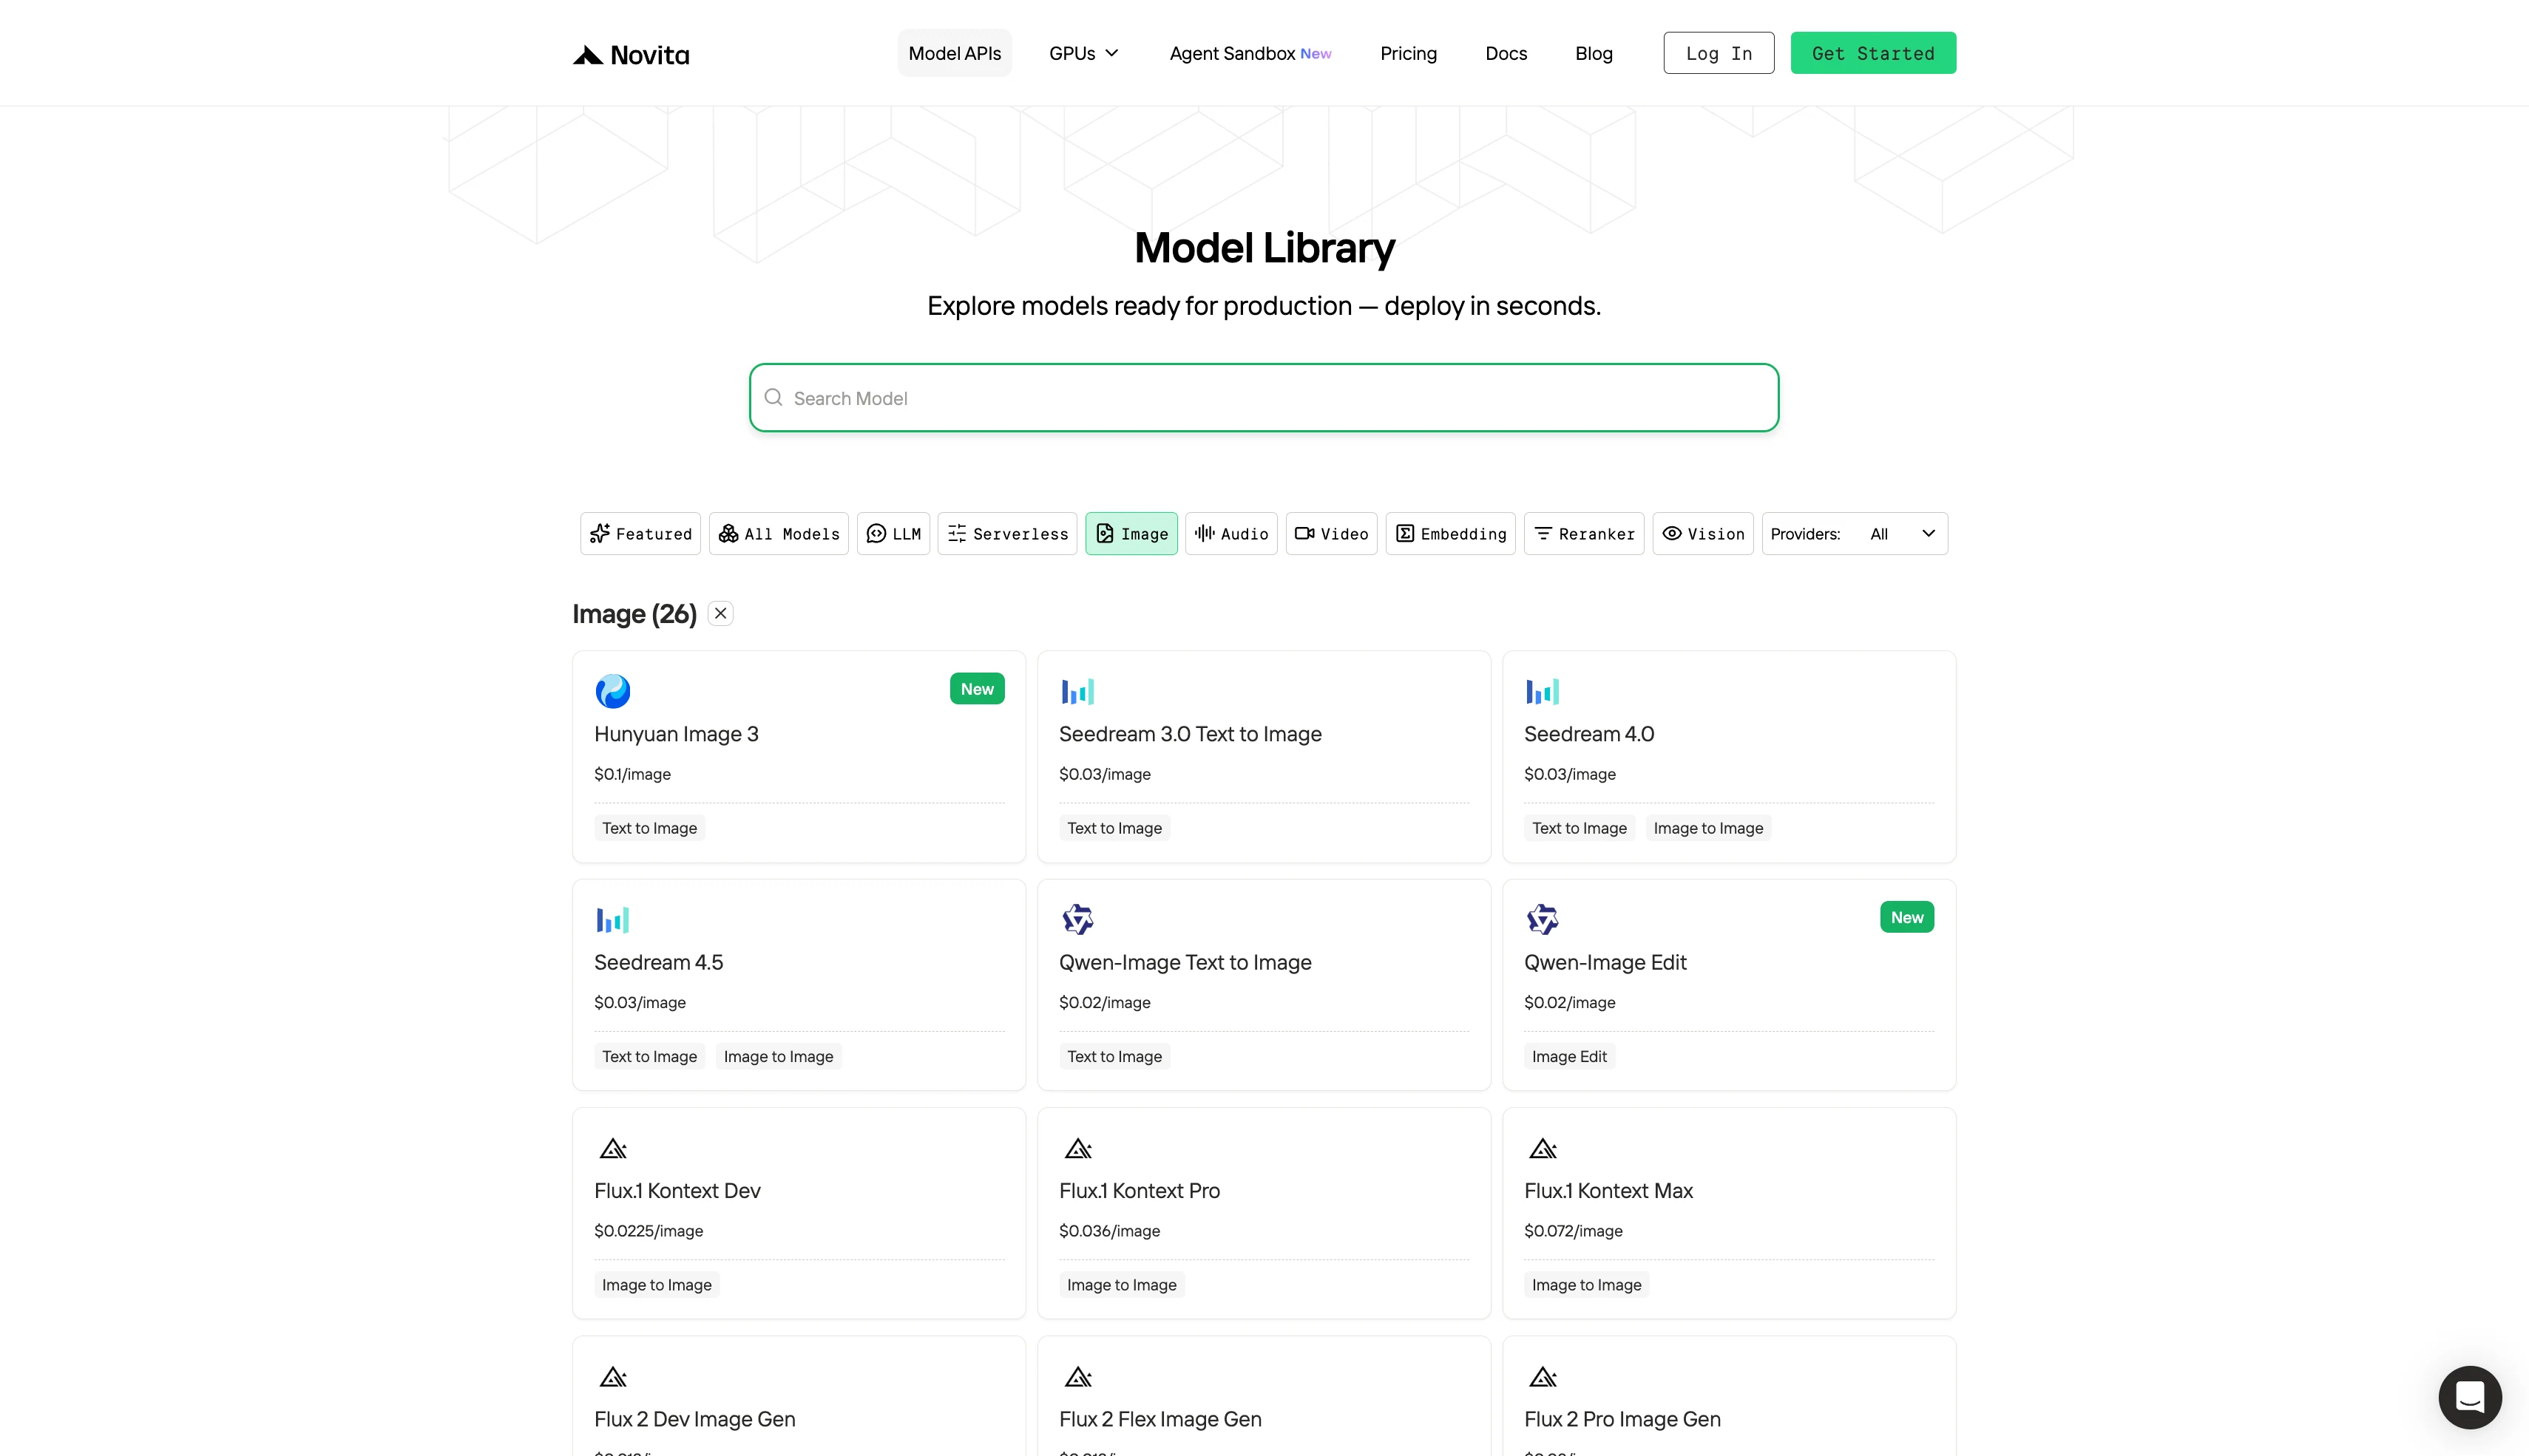Open the Seedream 4.5 model card
Screen dimensions: 2529x1456
pos(799,985)
